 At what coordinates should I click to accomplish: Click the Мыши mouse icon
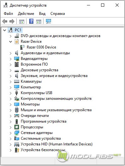click(17, 110)
